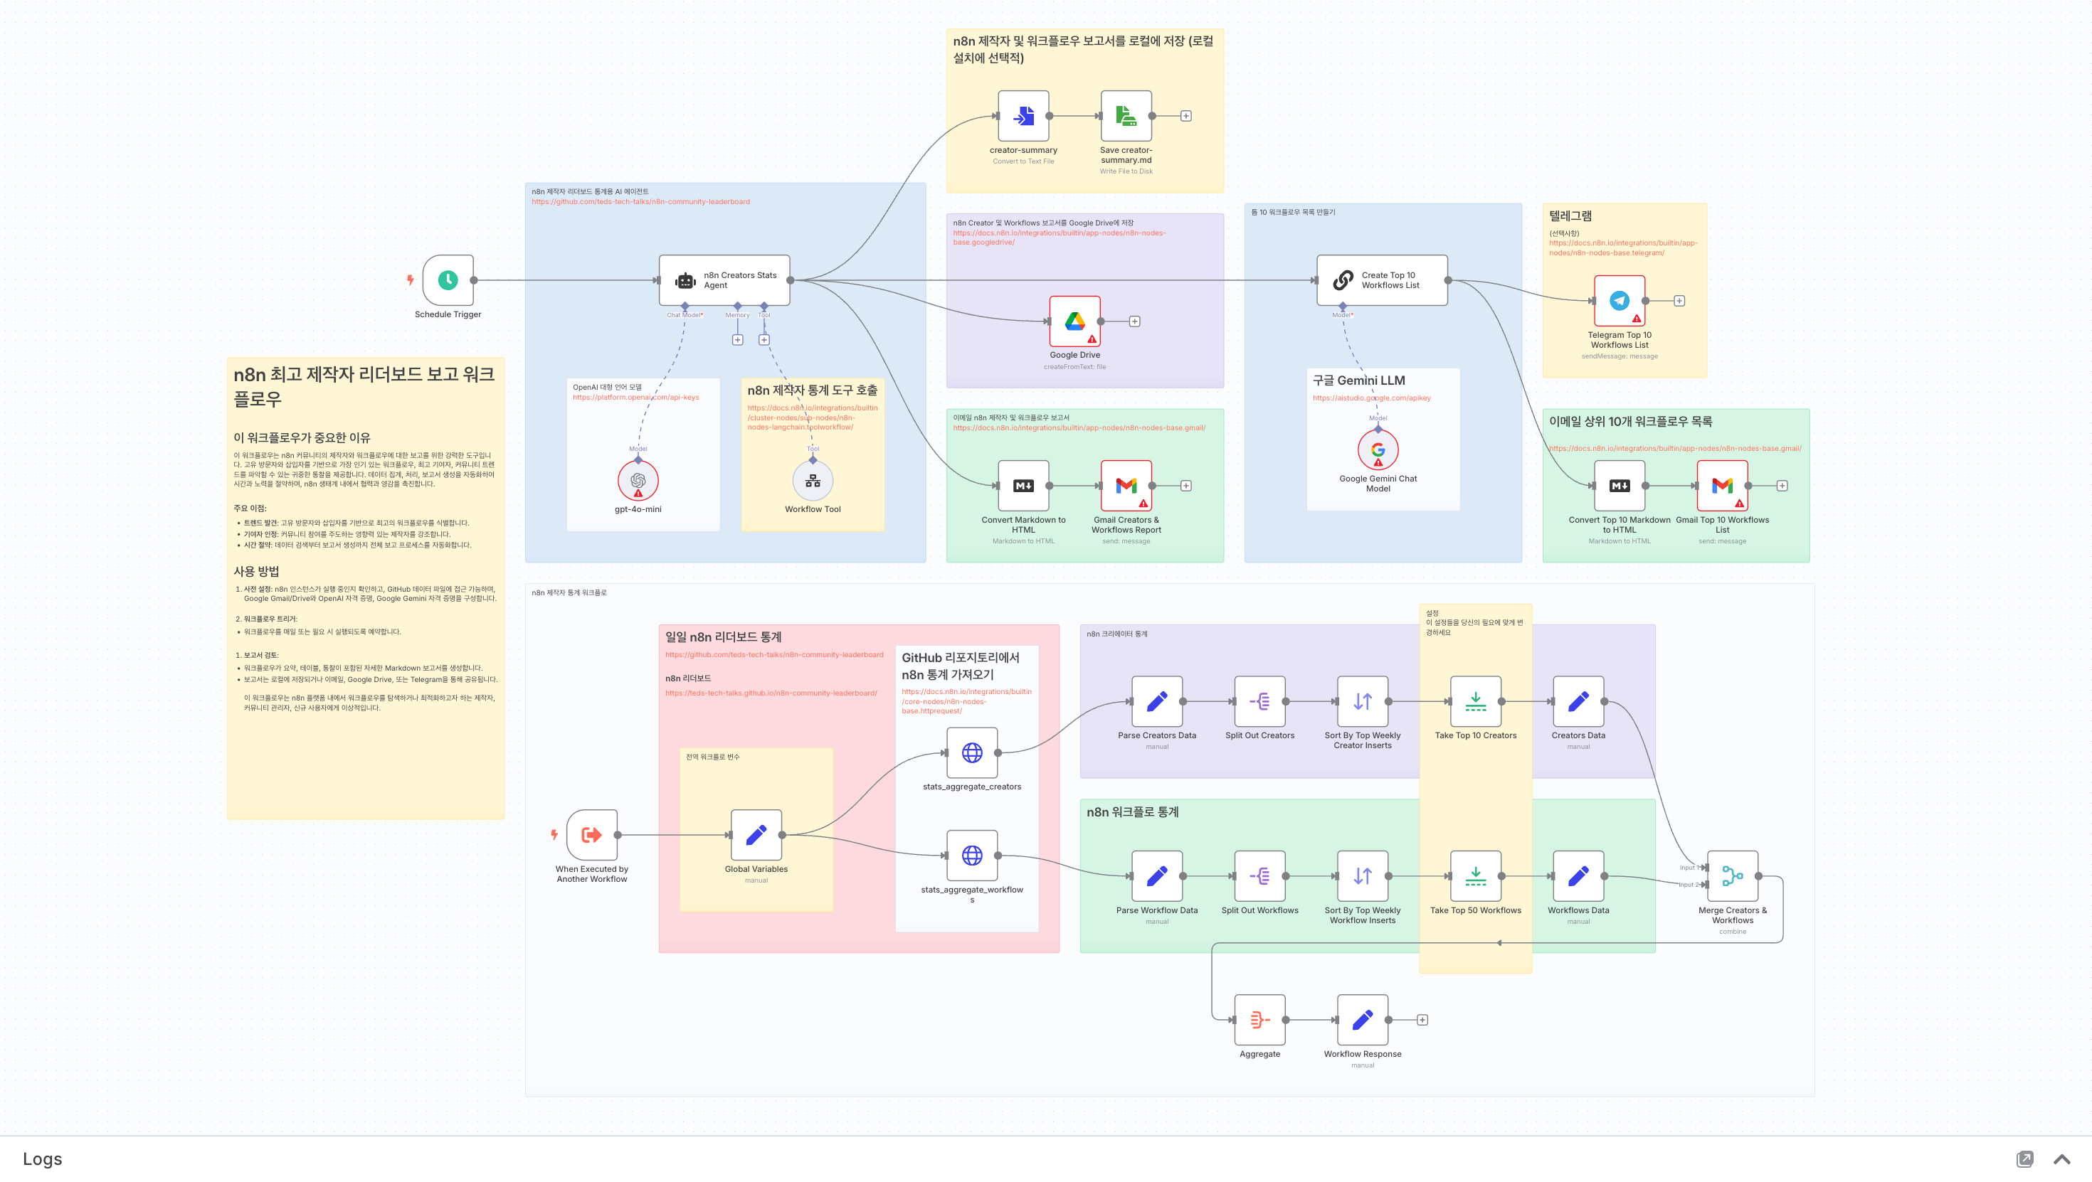
Task: Open the httprequest core-nodes docs link
Action: [966, 701]
